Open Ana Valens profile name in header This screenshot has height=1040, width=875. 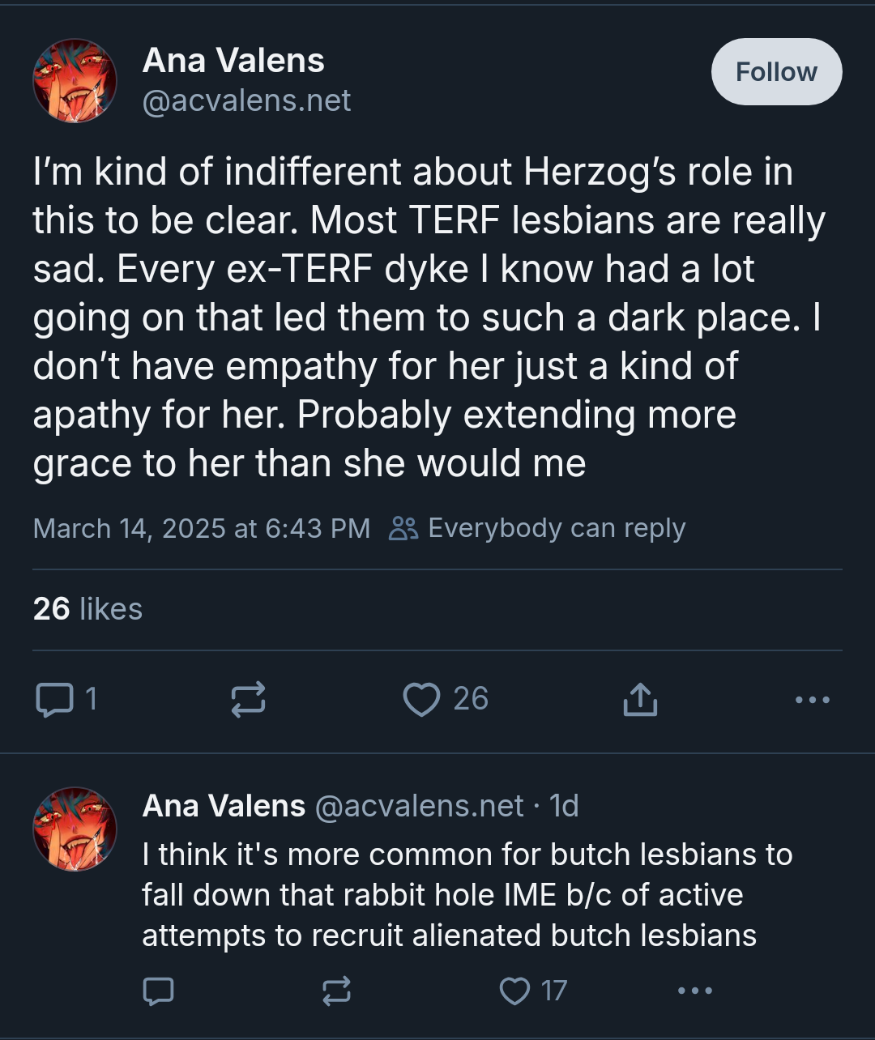tap(233, 61)
